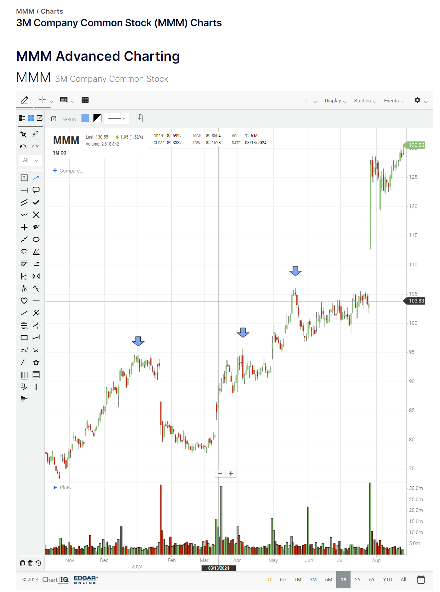Screen dimensions: 440x592
Task: Redo the drawing action
Action: [x=35, y=146]
